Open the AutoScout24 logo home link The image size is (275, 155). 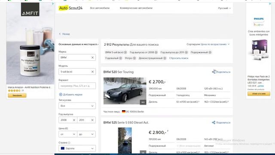pyautogui.click(x=70, y=8)
